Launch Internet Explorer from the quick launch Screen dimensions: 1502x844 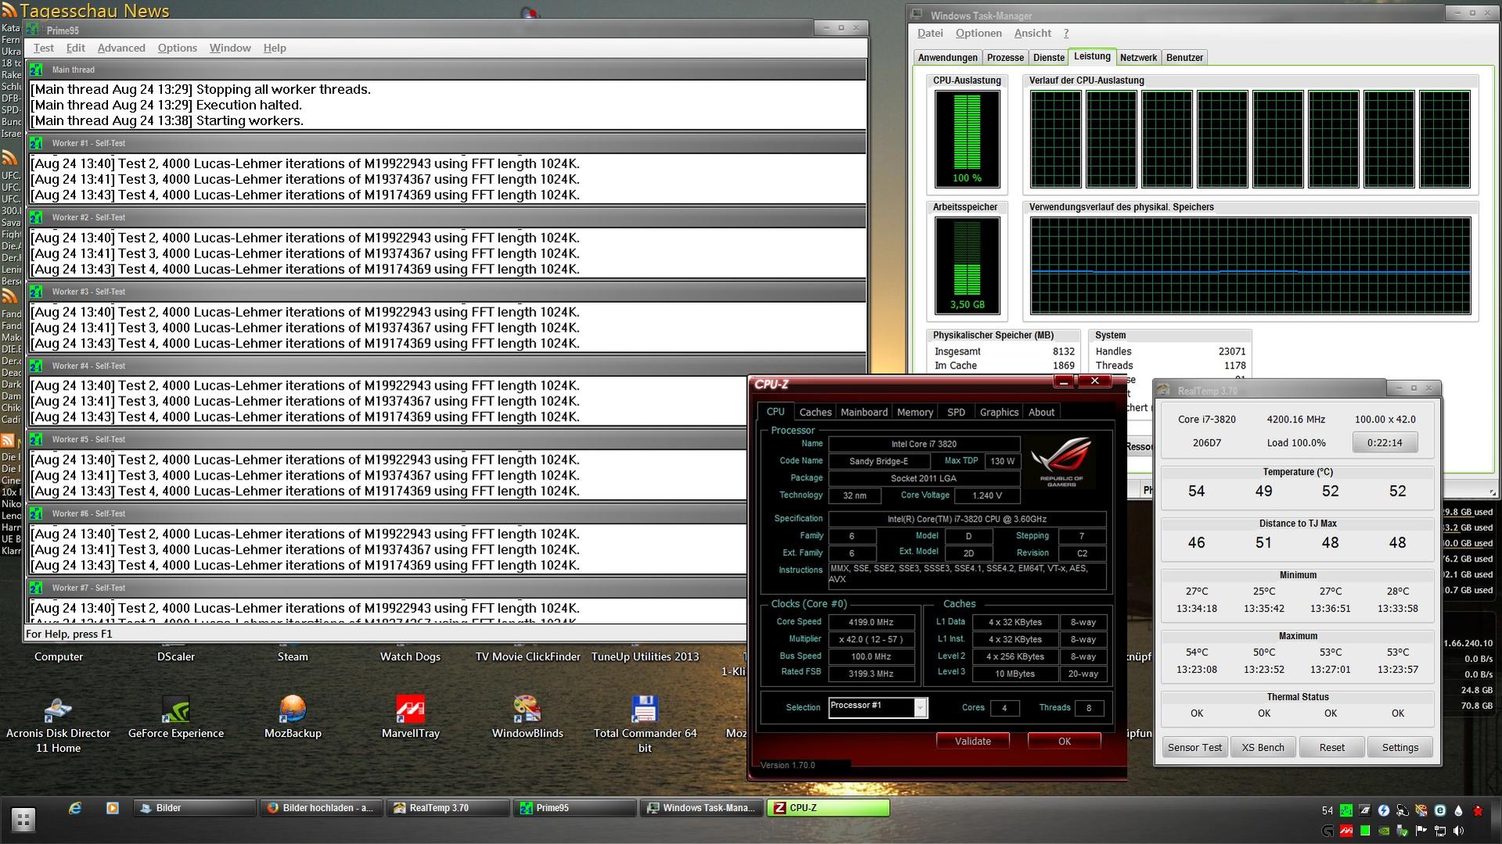click(x=75, y=808)
